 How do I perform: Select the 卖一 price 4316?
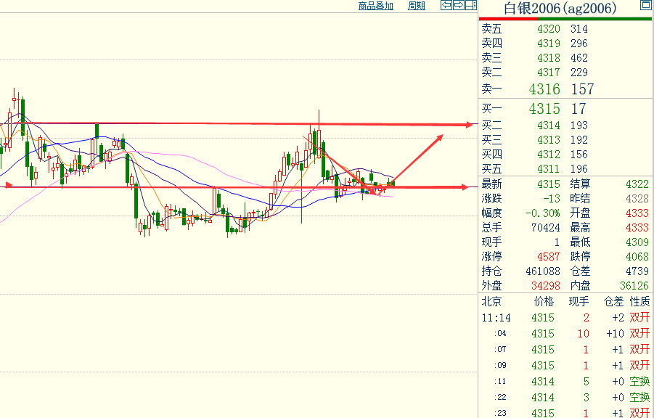tap(544, 89)
